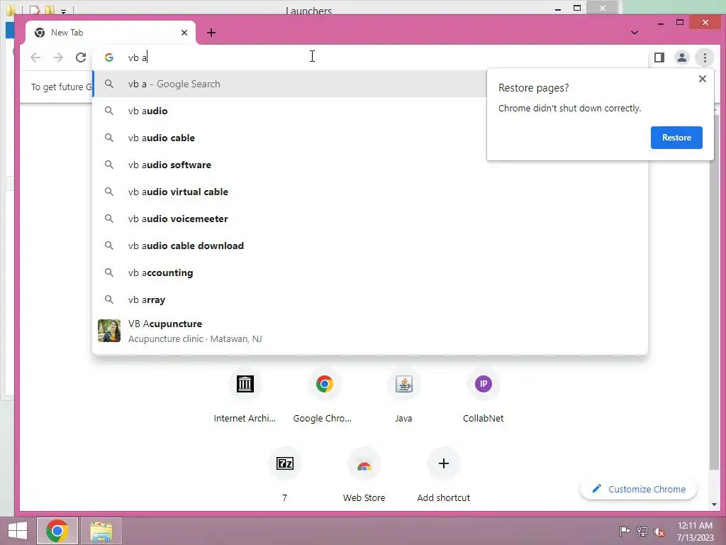Open the profile avatar icon
Image resolution: width=726 pixels, height=545 pixels.
click(682, 57)
